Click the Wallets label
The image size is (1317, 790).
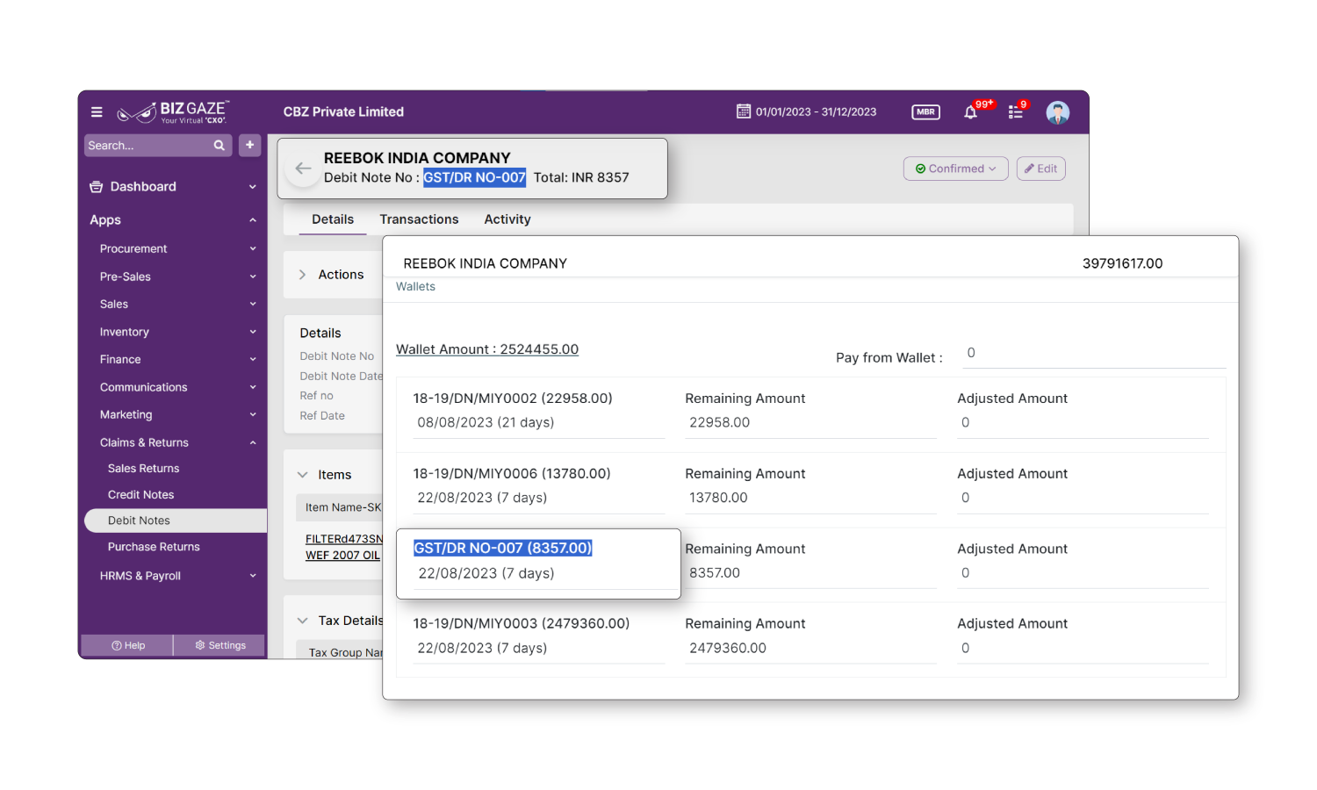pyautogui.click(x=415, y=287)
